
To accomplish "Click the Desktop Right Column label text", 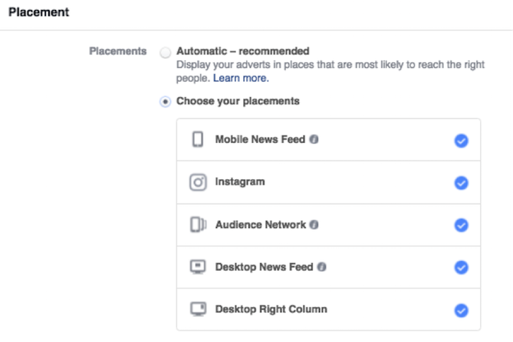I will coord(271,309).
